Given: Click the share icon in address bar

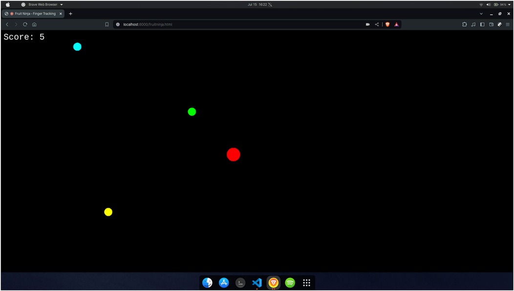Looking at the screenshot, I should (377, 24).
